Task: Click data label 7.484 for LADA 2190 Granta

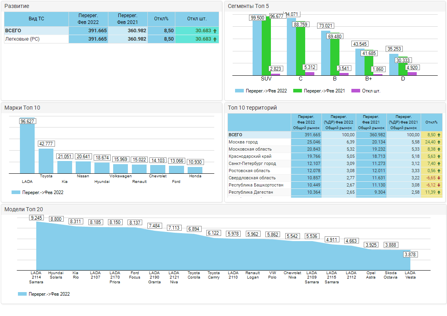Action: click(x=154, y=226)
